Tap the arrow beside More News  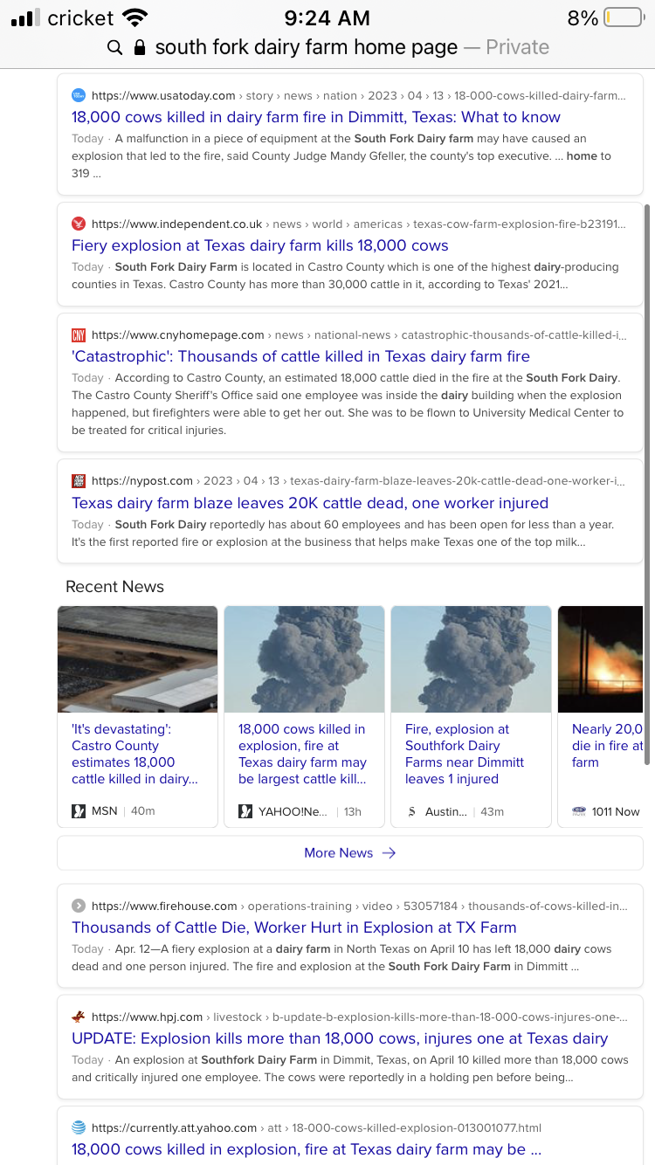tap(389, 852)
